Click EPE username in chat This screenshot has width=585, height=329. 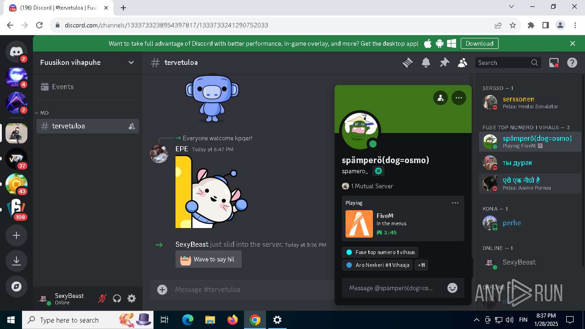click(x=181, y=149)
